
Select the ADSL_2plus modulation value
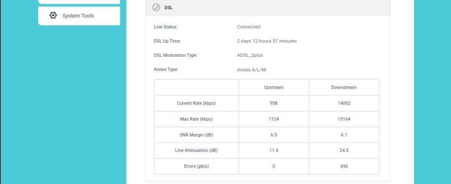250,55
